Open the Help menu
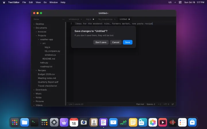The width and height of the screenshot is (207, 129). pos(63,2)
